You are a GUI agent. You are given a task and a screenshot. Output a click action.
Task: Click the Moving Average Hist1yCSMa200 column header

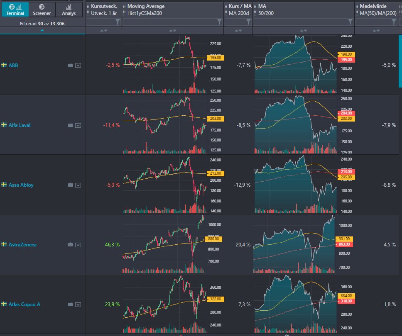(172, 10)
